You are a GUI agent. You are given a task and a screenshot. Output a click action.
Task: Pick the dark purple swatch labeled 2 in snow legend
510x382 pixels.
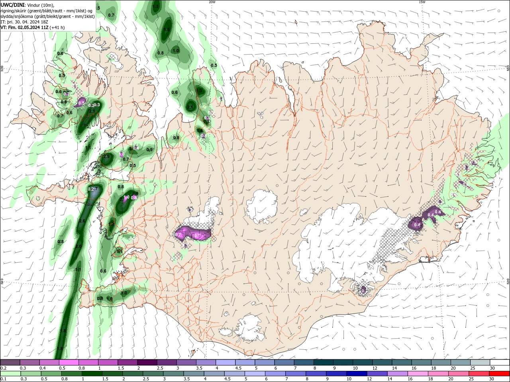point(147,362)
